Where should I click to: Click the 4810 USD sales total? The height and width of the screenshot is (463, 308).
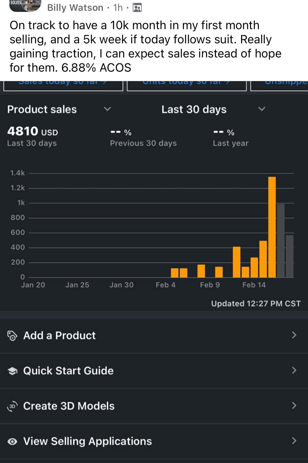coord(32,131)
